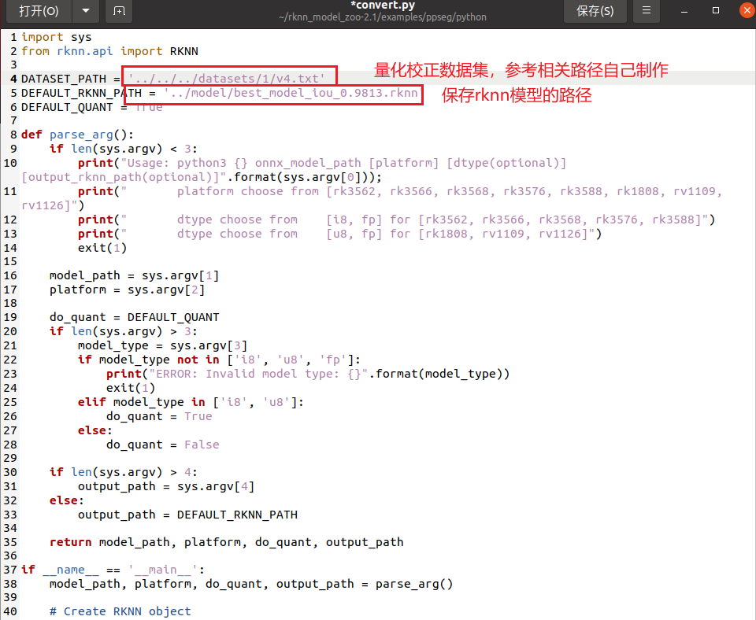Viewport: 756px width, 620px height.
Task: Close the convert.py editor window
Action: (x=747, y=10)
